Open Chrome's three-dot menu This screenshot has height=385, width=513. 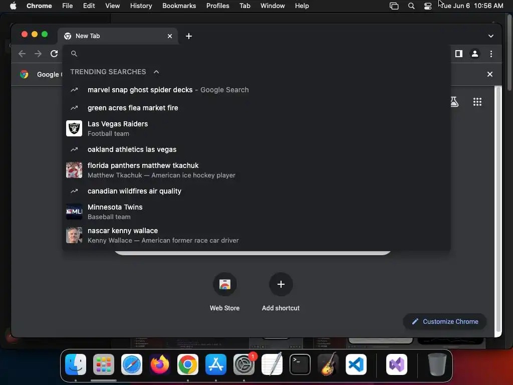pos(491,54)
